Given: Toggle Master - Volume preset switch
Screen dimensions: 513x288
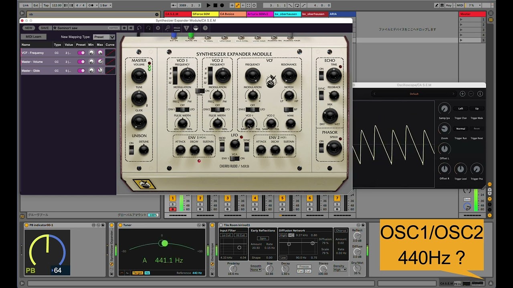Looking at the screenshot, I should (x=81, y=62).
